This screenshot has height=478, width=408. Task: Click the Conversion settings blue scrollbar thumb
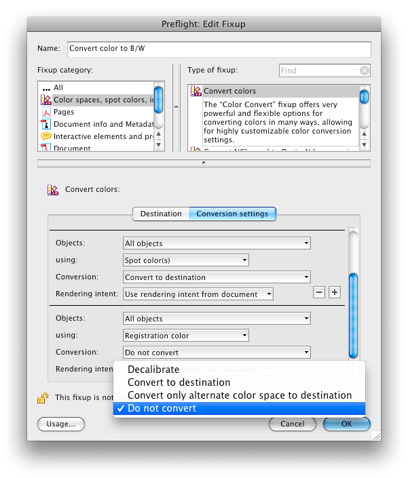pos(353,316)
